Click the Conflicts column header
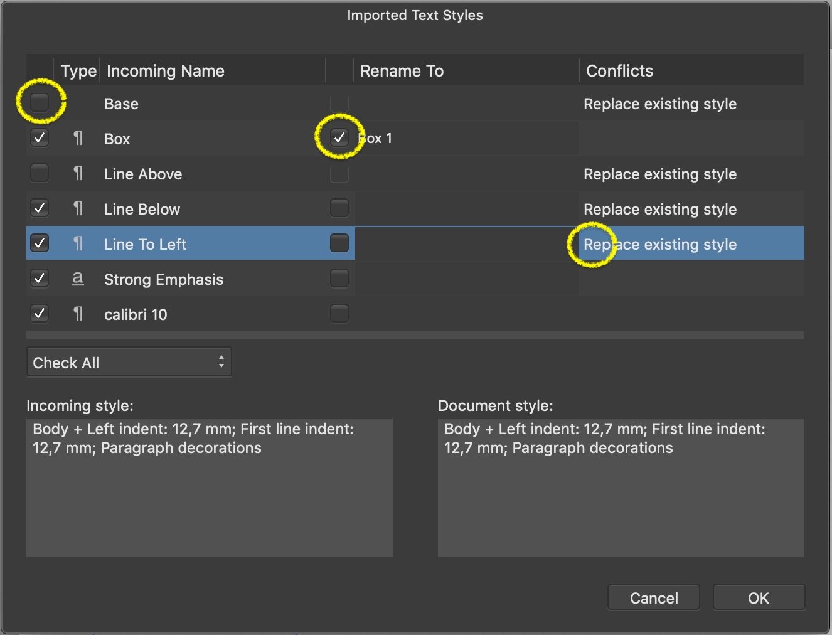Viewport: 832px width, 635px height. tap(619, 71)
